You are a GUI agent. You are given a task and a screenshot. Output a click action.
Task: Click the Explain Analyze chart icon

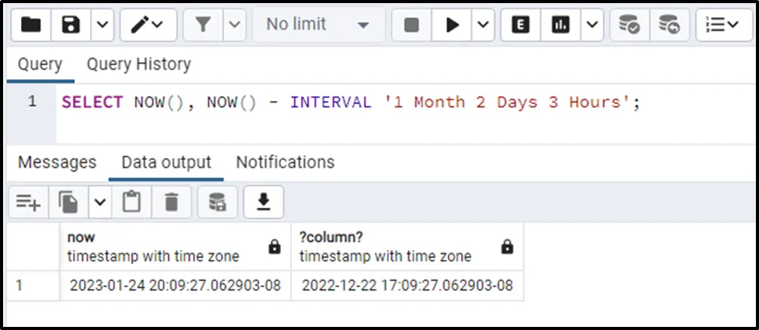[x=560, y=25]
